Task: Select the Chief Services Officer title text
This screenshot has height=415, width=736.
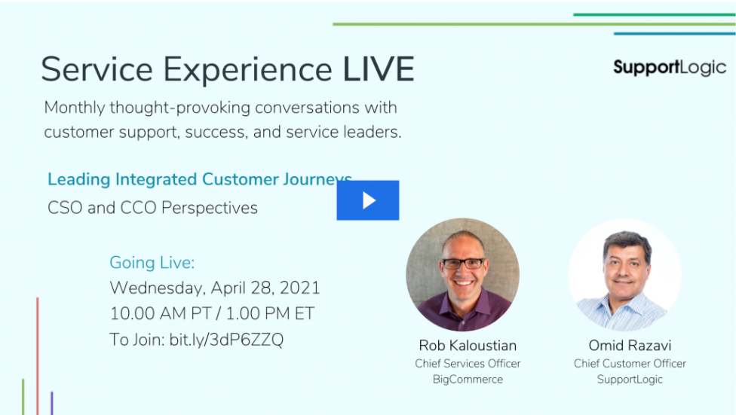Action: pos(468,364)
